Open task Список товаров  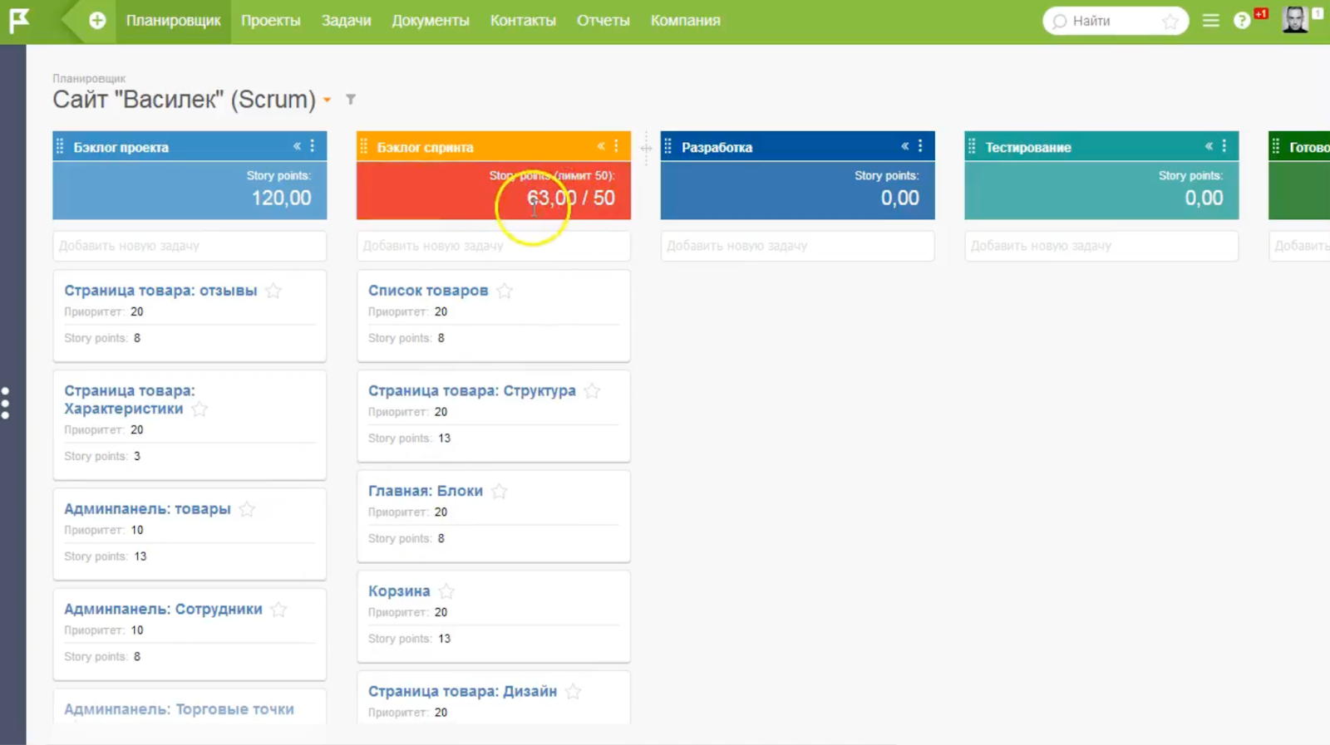tap(428, 291)
